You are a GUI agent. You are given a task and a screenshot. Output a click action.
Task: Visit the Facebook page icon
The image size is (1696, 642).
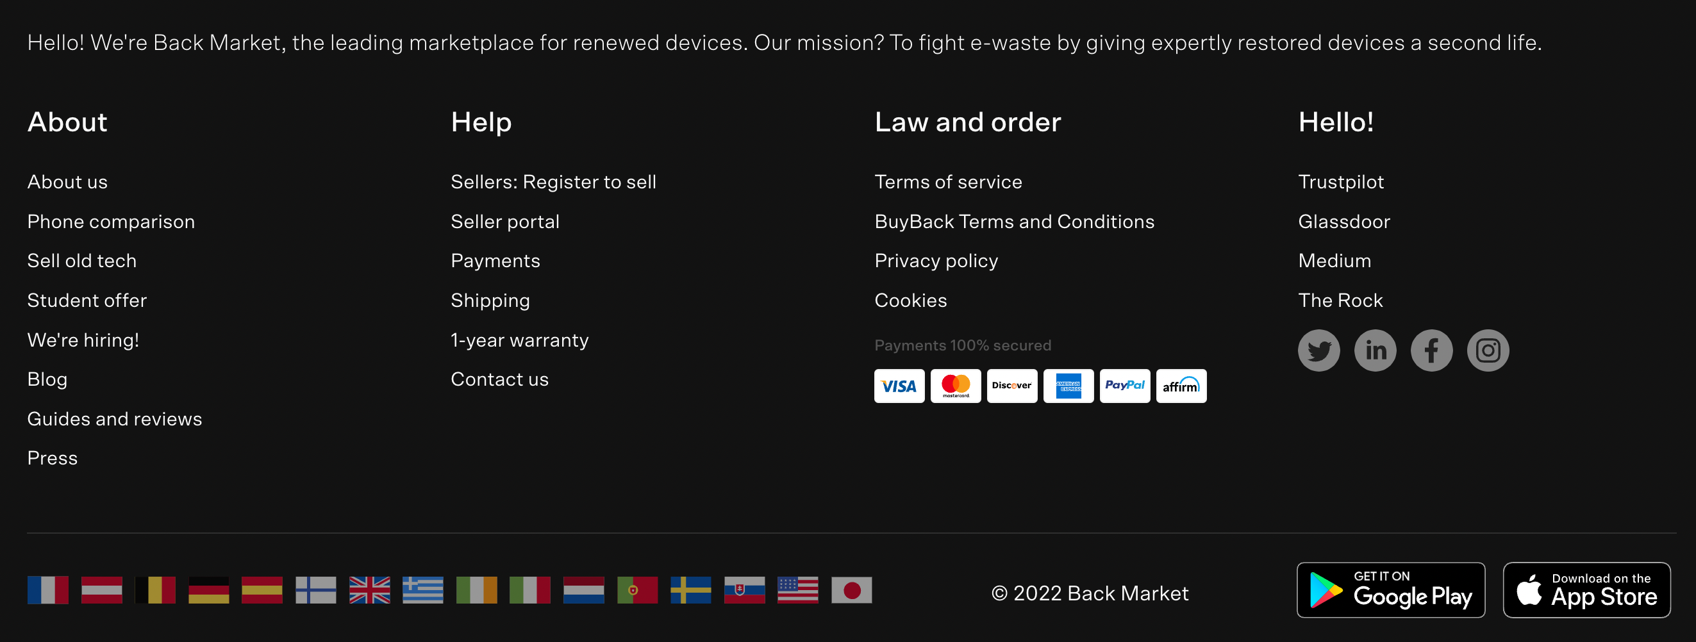pyautogui.click(x=1431, y=350)
